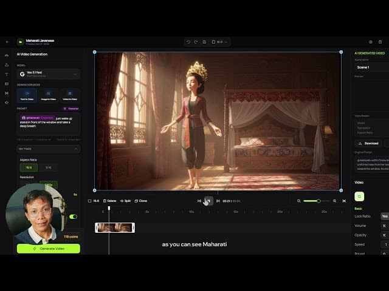The height and width of the screenshot is (291, 389).
Task: Click the Volume value field
Action: (x=385, y=226)
